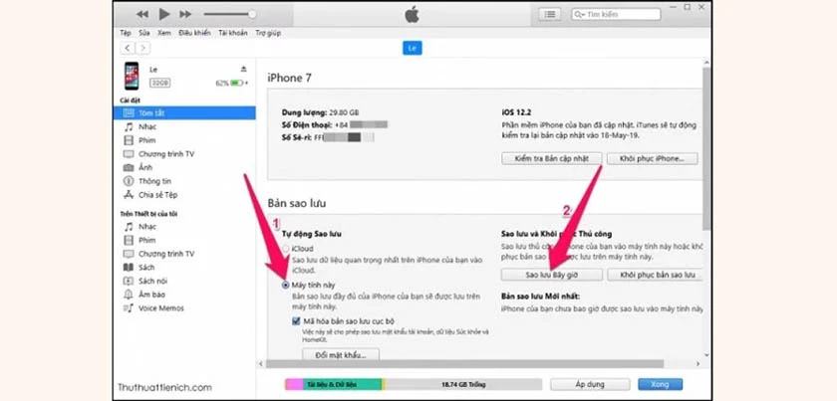Click the 18.74 GB Trống storage segment

pyautogui.click(x=462, y=384)
